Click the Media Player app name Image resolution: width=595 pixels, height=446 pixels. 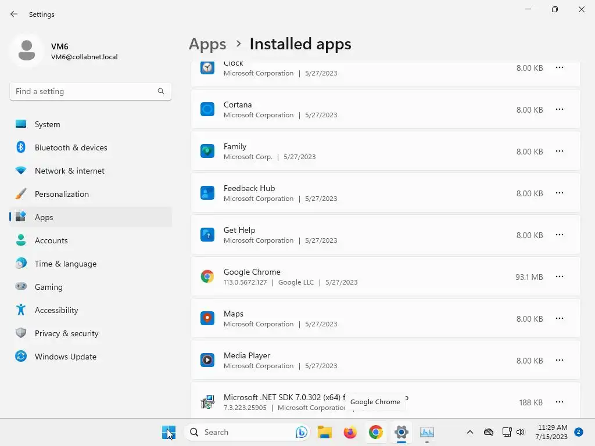(246, 355)
